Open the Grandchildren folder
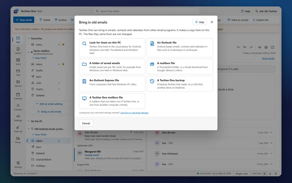The height and width of the screenshot is (183, 292). pyautogui.click(x=49, y=159)
